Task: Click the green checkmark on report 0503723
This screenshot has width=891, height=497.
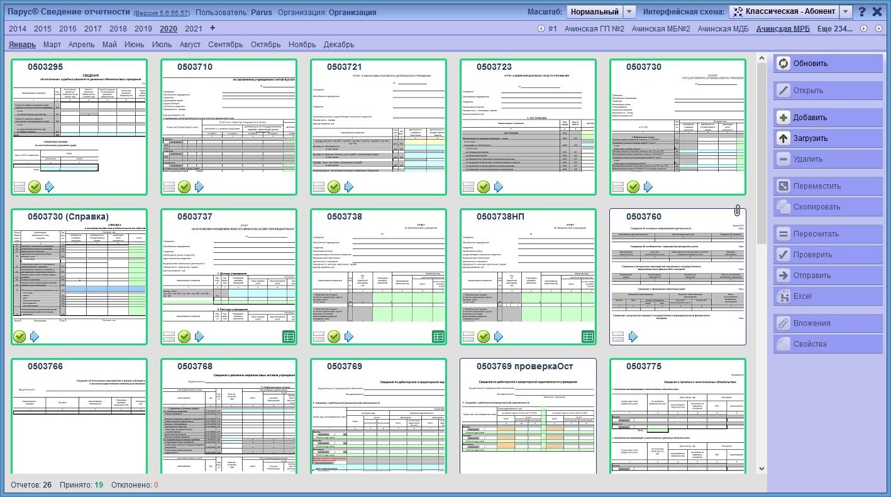Action: (484, 187)
